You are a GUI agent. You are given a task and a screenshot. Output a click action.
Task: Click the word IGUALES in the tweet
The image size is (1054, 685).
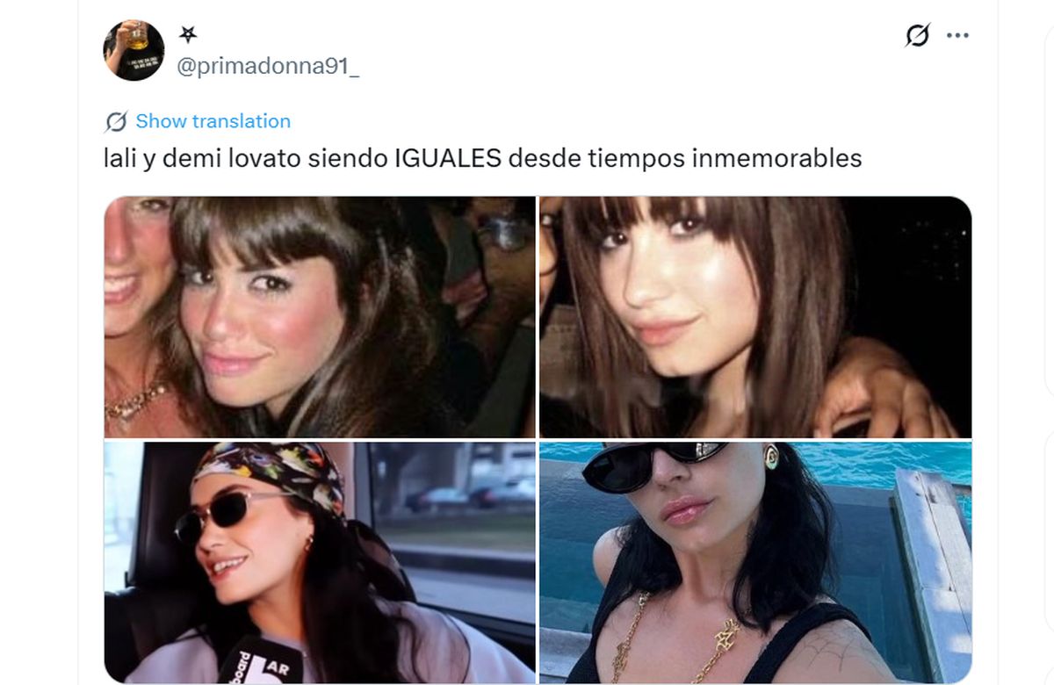448,159
